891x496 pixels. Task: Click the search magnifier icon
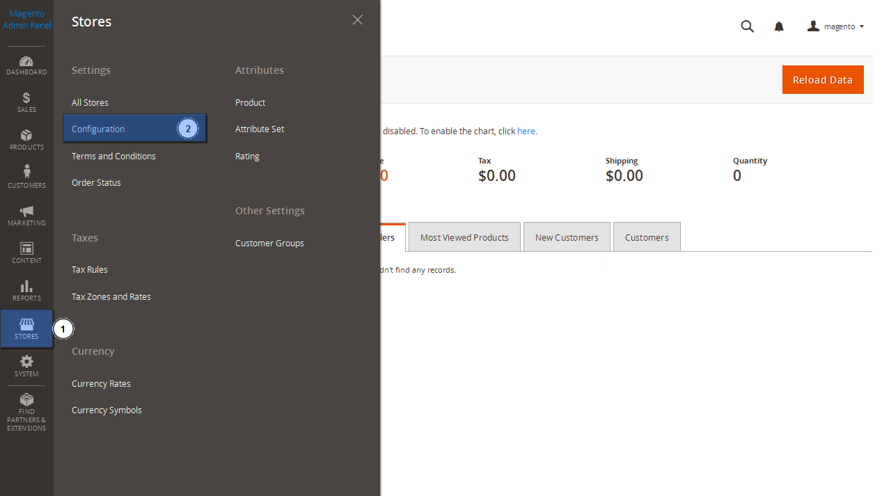[747, 26]
